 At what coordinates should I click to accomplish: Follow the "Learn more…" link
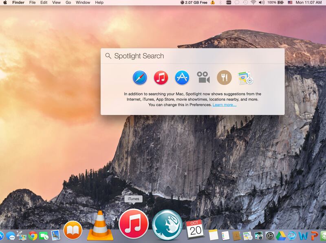point(224,105)
